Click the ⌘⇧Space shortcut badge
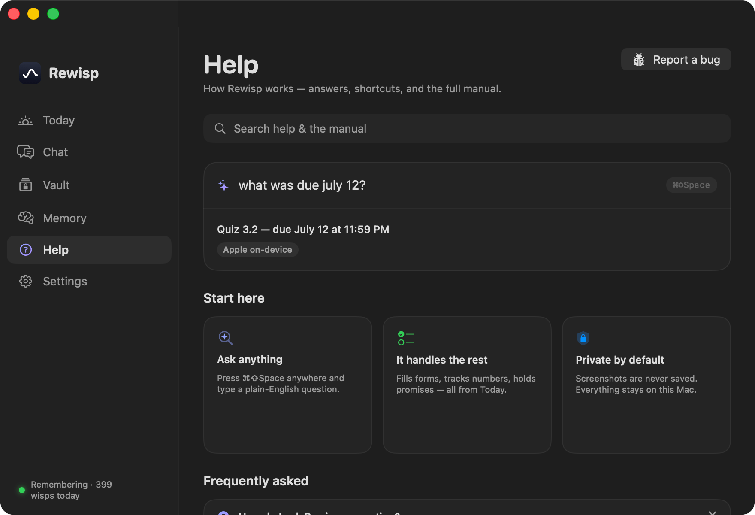Viewport: 755px width, 515px height. [x=691, y=185]
